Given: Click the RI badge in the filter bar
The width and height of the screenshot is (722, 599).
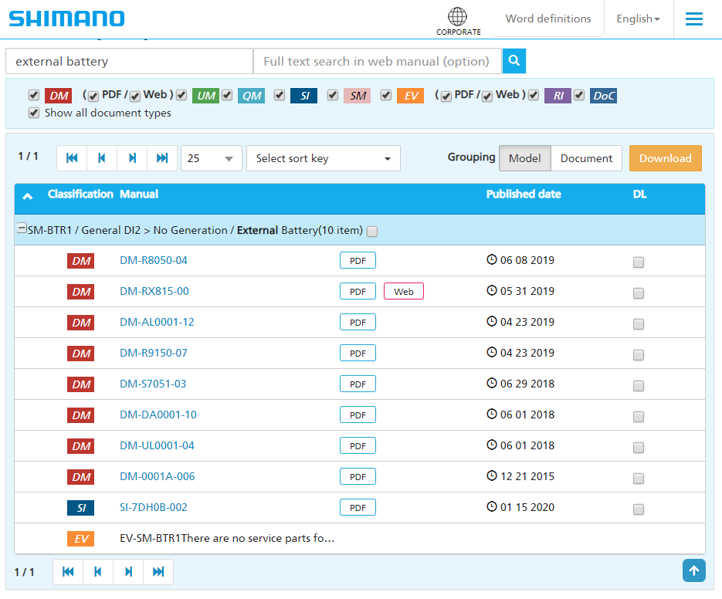Looking at the screenshot, I should (558, 96).
